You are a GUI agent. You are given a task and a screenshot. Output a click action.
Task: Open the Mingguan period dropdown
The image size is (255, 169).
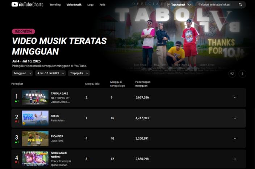click(22, 73)
